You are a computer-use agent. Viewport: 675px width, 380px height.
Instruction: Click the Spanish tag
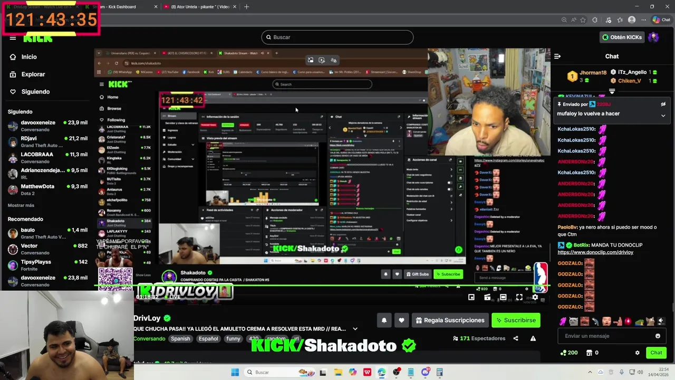(x=180, y=339)
